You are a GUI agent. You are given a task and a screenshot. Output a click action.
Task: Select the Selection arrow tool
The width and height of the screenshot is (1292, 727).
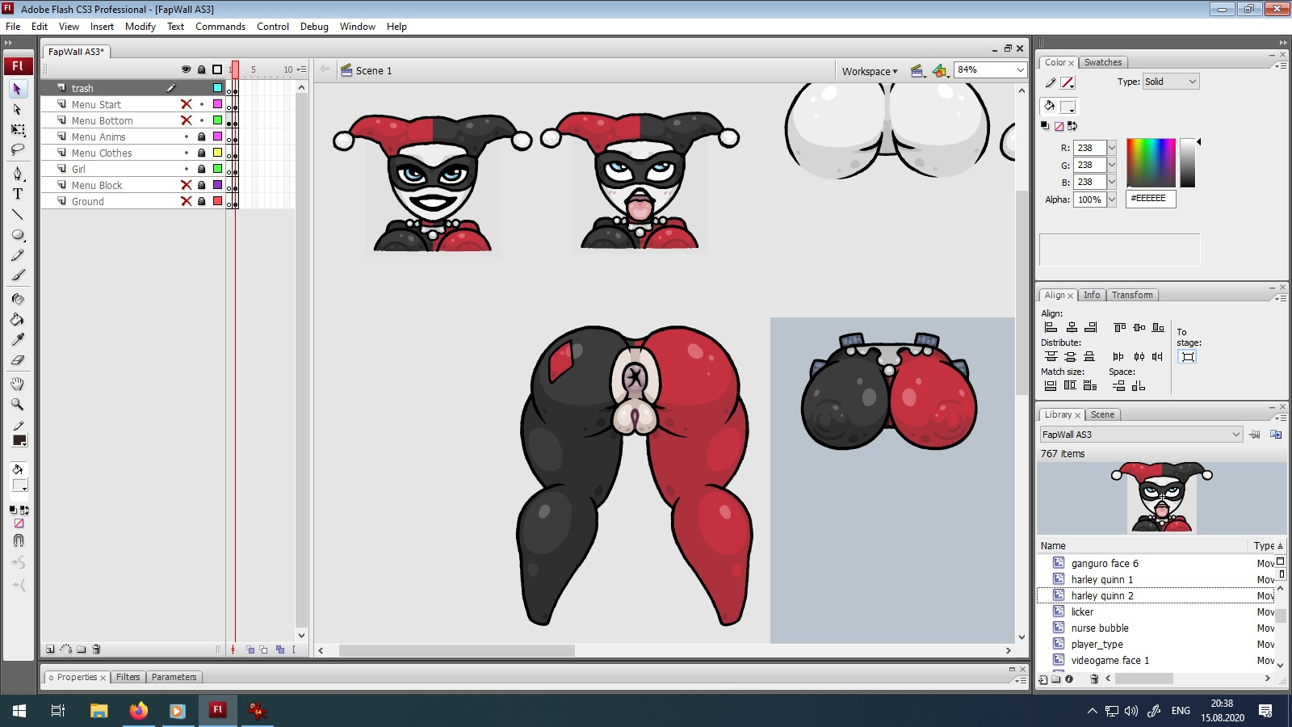[18, 89]
